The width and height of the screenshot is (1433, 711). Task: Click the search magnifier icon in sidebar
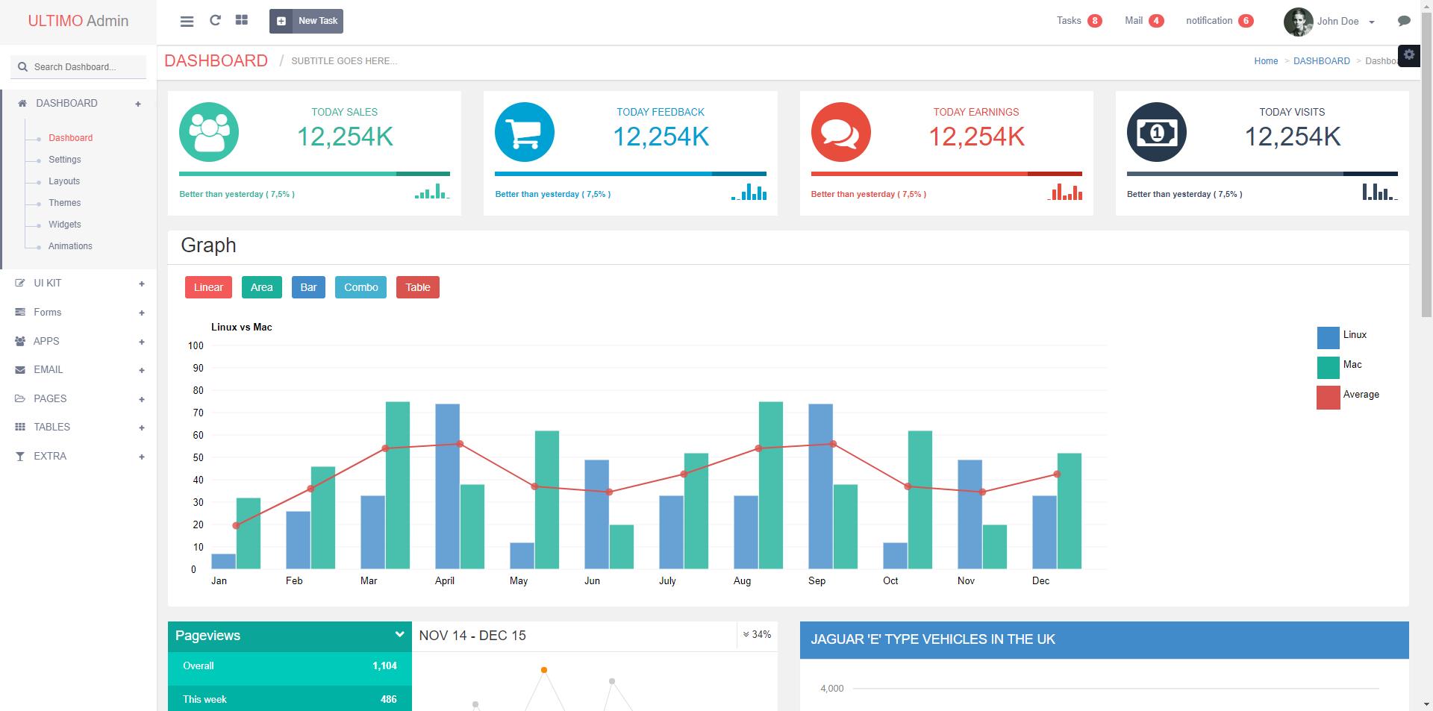tap(23, 66)
